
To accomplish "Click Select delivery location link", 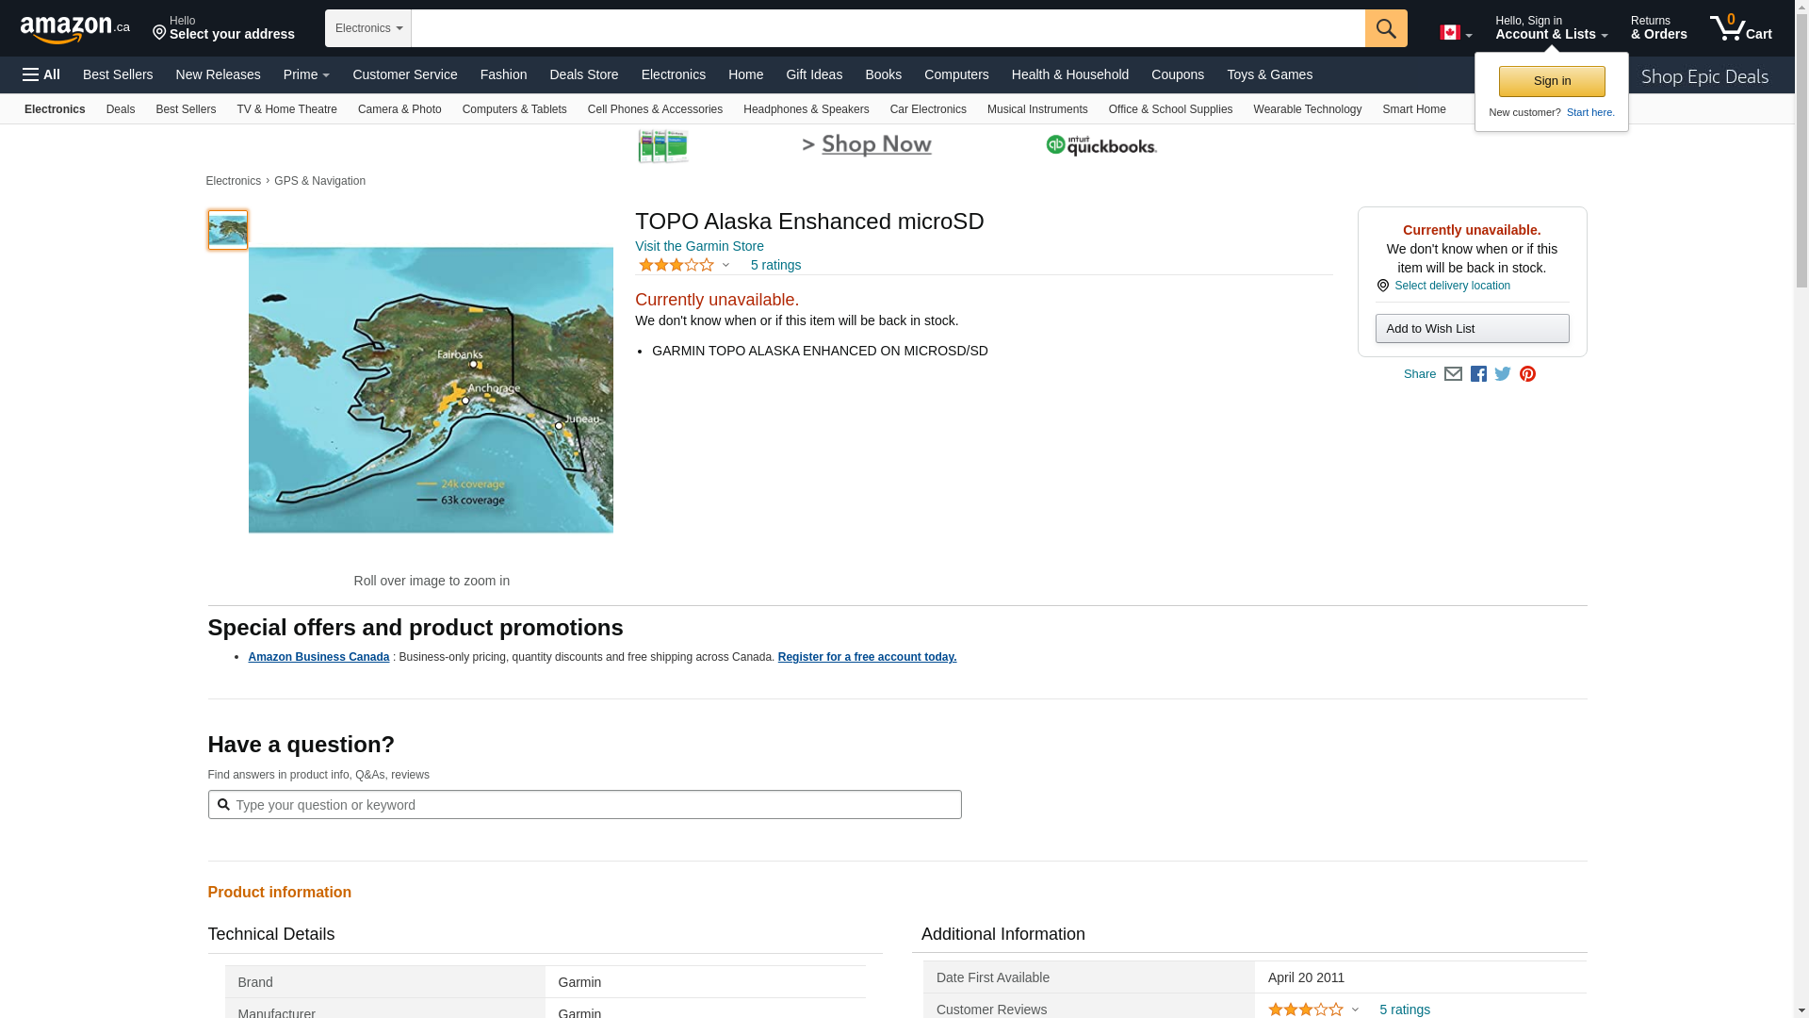I will click(x=1451, y=286).
